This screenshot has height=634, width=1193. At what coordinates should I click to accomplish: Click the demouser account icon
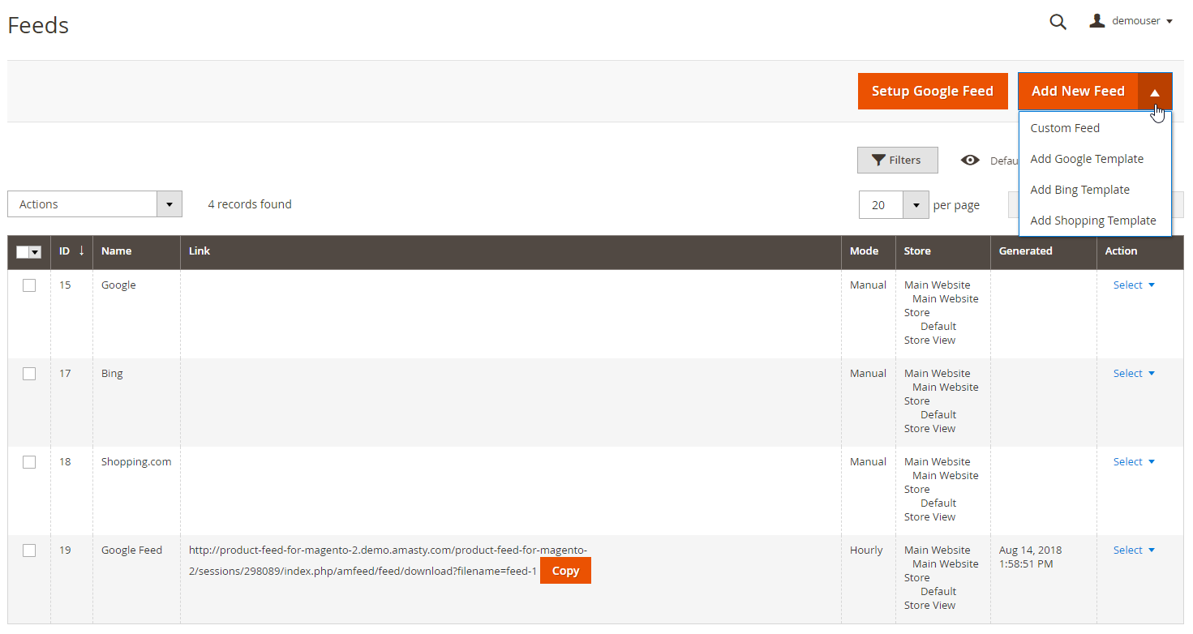pos(1097,21)
